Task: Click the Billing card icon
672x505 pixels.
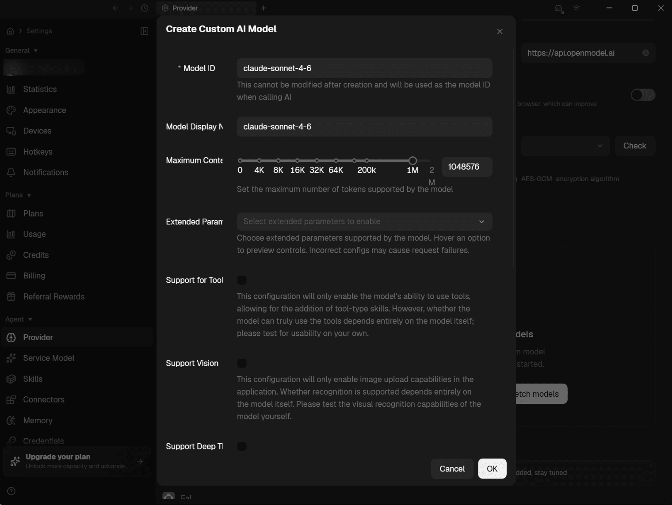Action: (x=11, y=276)
